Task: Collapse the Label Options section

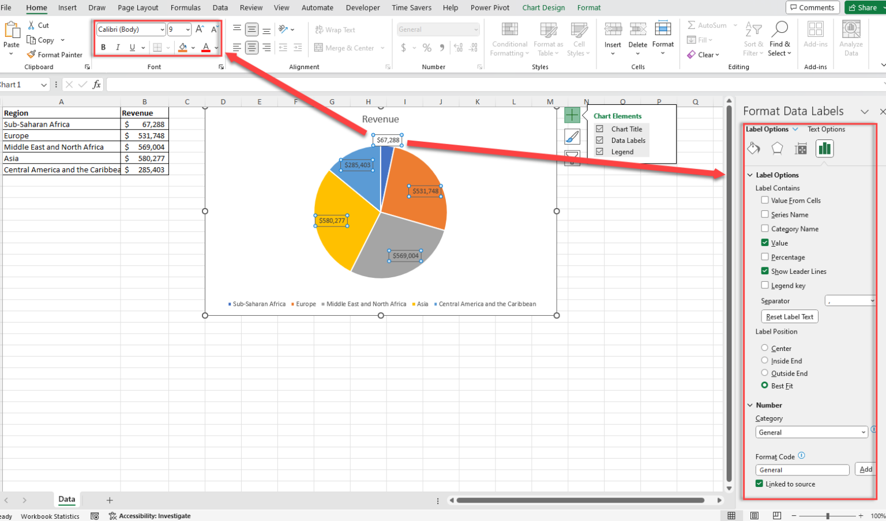Action: pyautogui.click(x=750, y=175)
